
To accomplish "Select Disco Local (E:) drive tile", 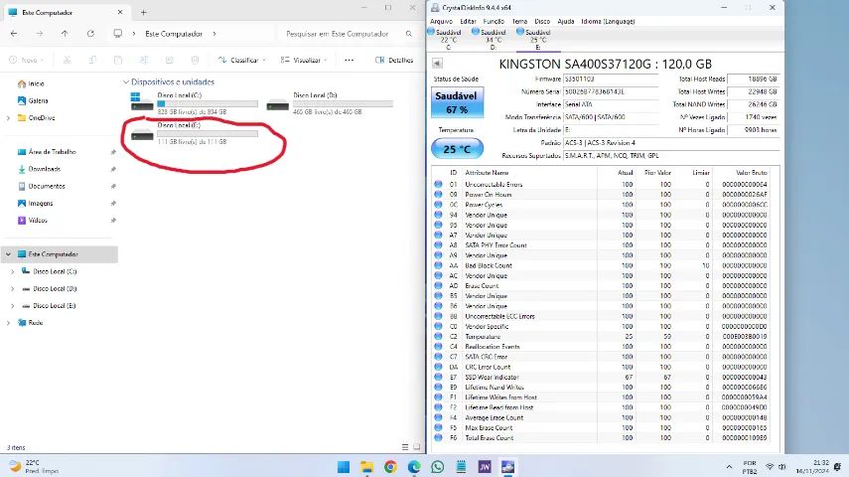I will (x=194, y=133).
